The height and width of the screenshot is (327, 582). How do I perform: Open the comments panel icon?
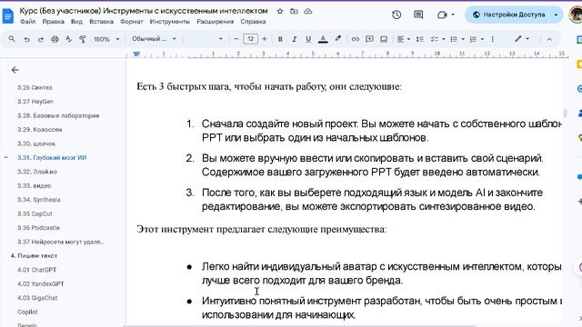pyautogui.click(x=418, y=15)
